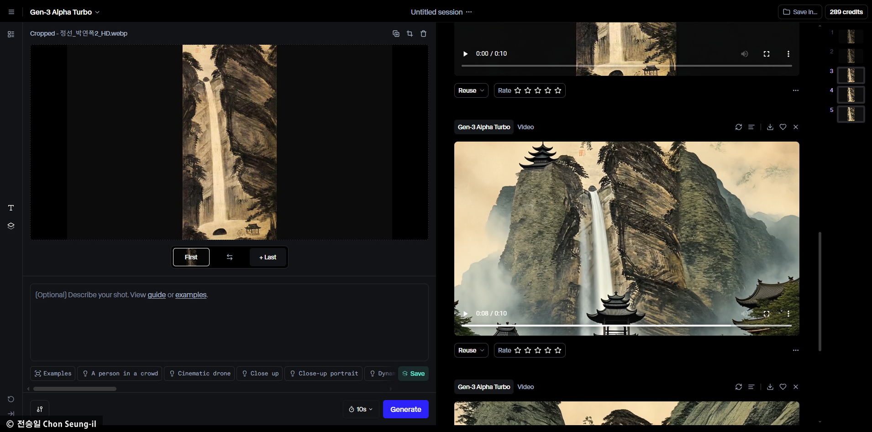Seek on the middle video progress bar
Image resolution: width=872 pixels, height=432 pixels.
626,326
